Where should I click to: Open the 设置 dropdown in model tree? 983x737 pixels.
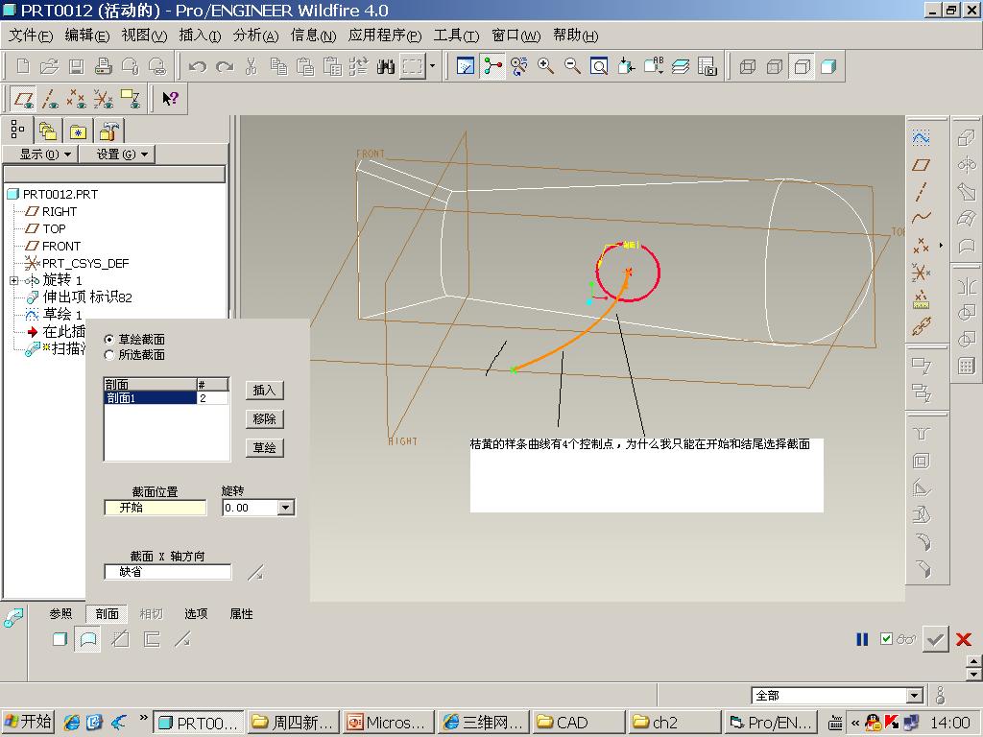click(116, 155)
